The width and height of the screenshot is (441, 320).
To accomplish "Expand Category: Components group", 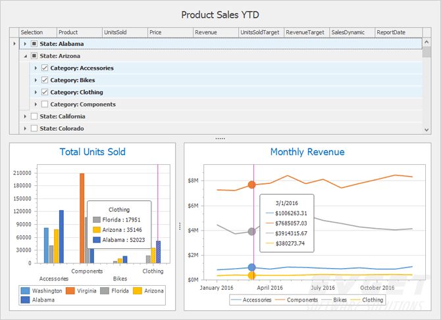I will click(x=36, y=104).
